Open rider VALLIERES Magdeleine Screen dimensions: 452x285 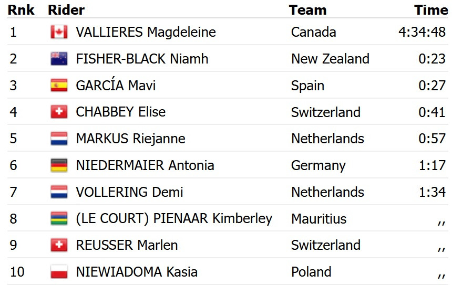[146, 32]
